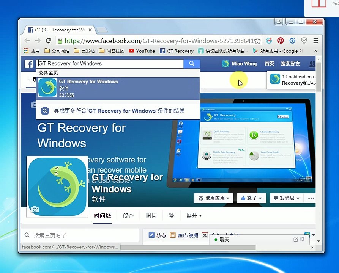Viewport: 339px width, 273px height.
Task: Click the calendar event icon in composer
Action: [205, 235]
